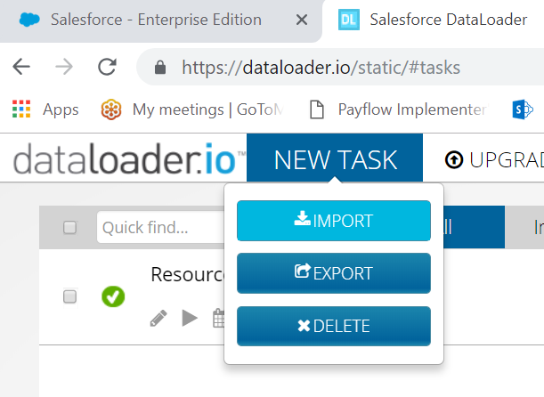Close the Salesforce - Enterprise Edition tab
This screenshot has width=544, height=397.
click(x=302, y=20)
